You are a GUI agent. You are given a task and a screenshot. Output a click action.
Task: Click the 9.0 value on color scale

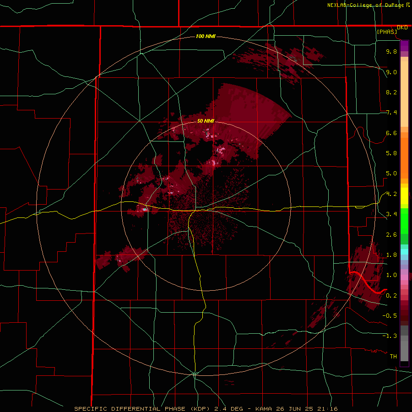click(x=391, y=72)
